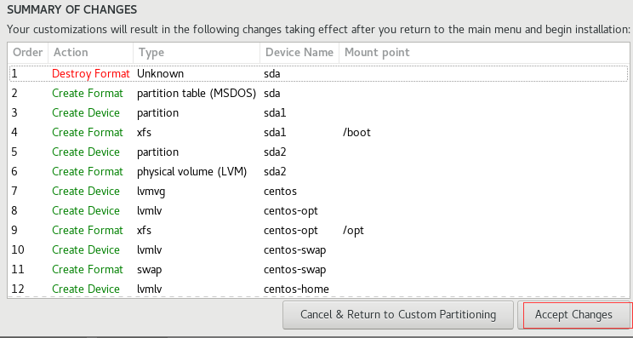The height and width of the screenshot is (338, 633).
Task: Click 'centos-swap' device in row 11
Action: tap(294, 270)
